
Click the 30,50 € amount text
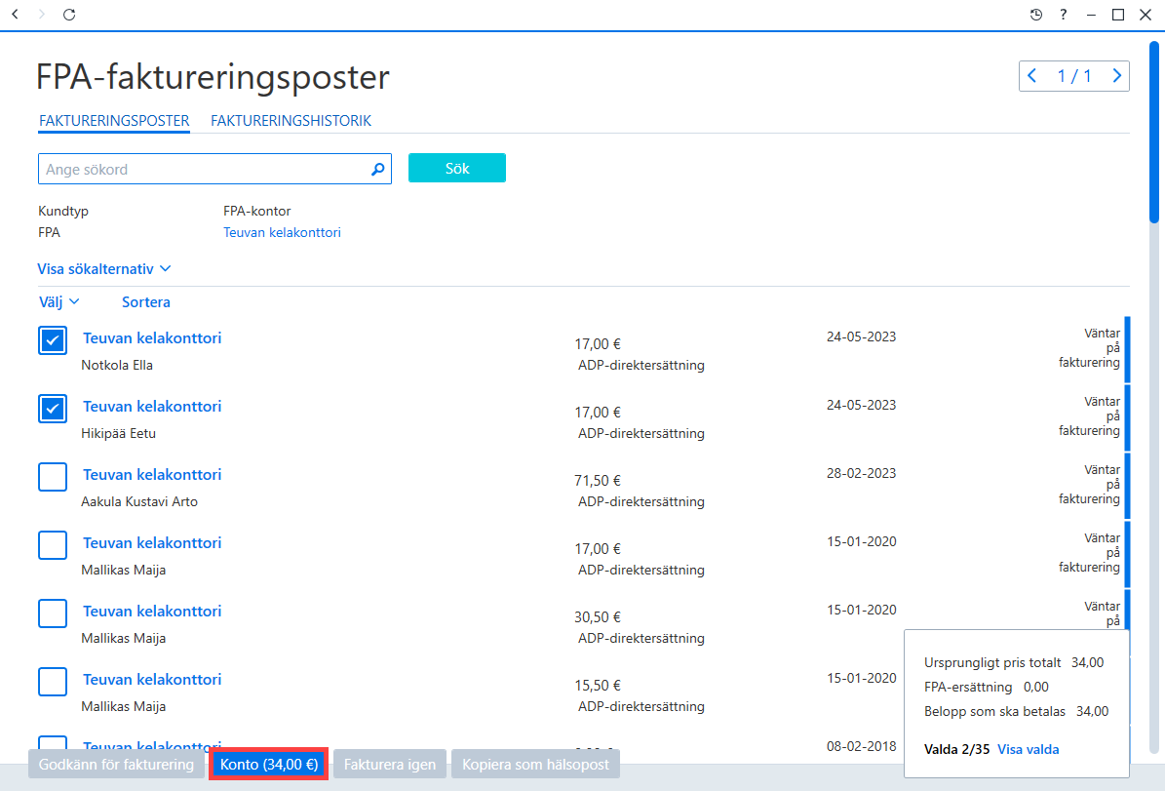598,617
